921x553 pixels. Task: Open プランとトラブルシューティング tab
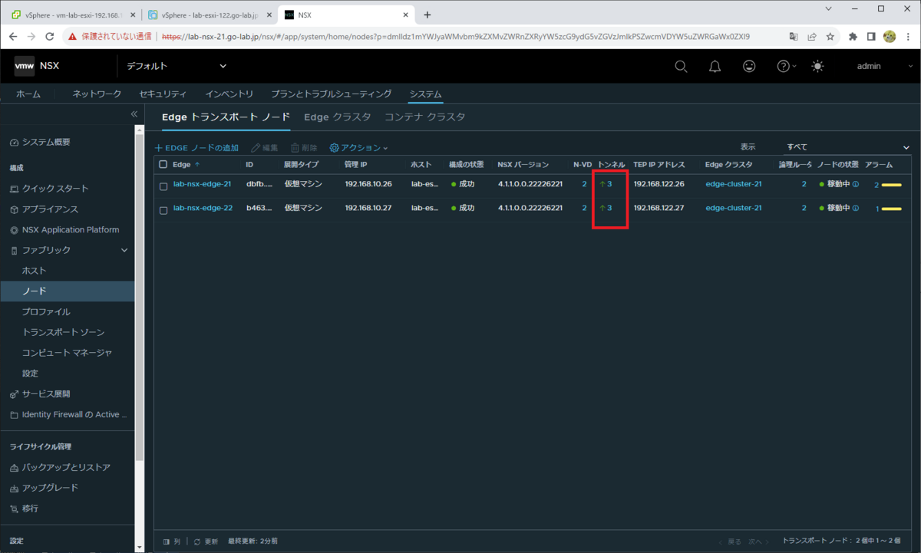[x=332, y=94]
